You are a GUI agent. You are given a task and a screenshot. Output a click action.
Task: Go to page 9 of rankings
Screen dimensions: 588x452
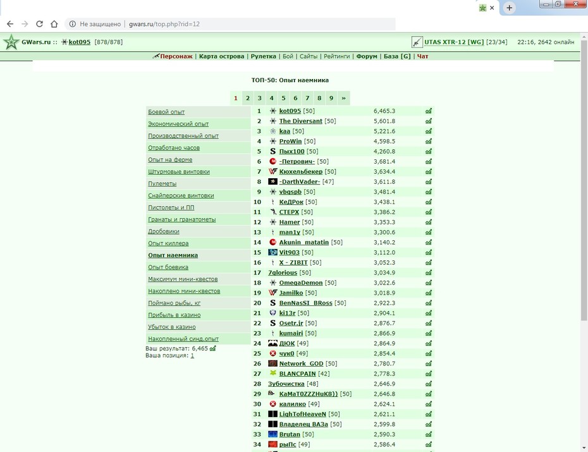(331, 98)
